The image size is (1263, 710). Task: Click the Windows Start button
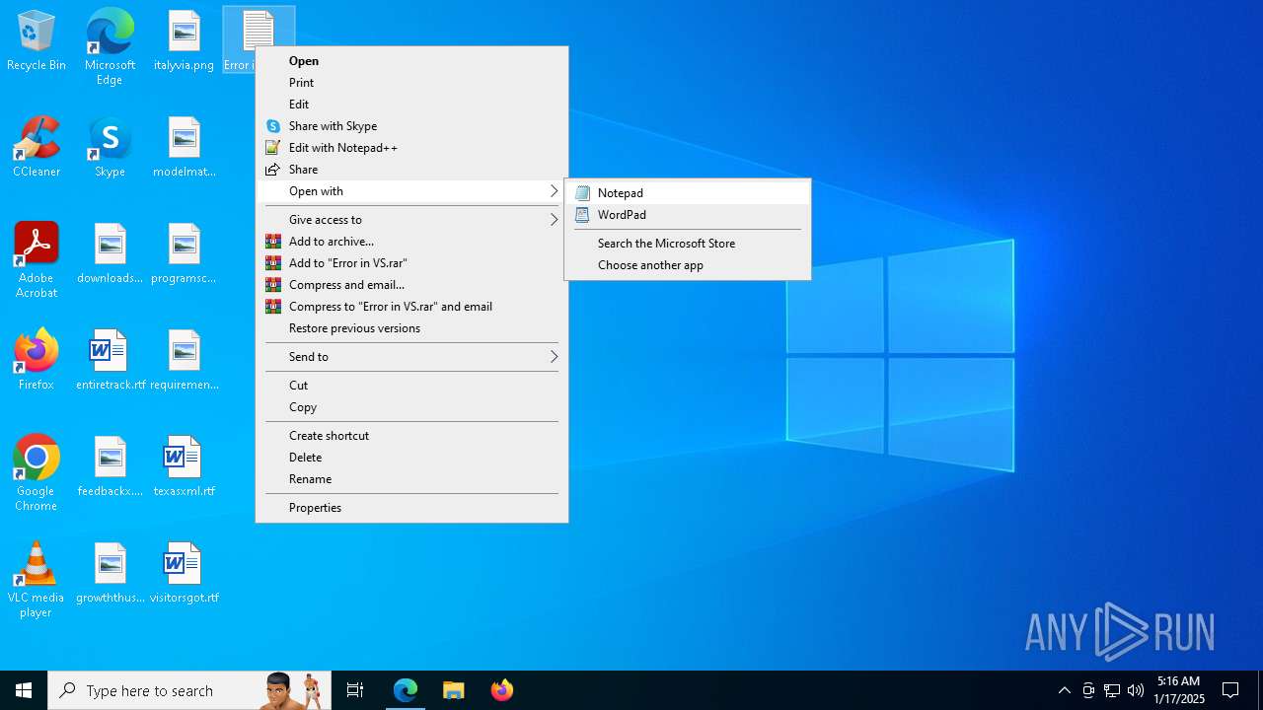(24, 690)
